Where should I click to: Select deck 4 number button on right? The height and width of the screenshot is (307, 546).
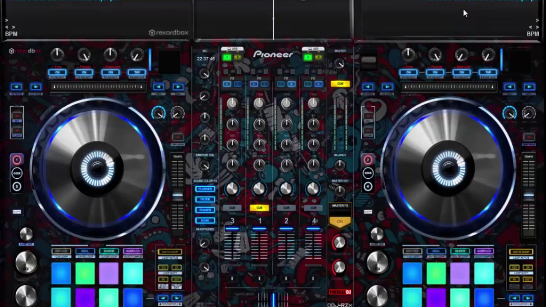pos(368,186)
